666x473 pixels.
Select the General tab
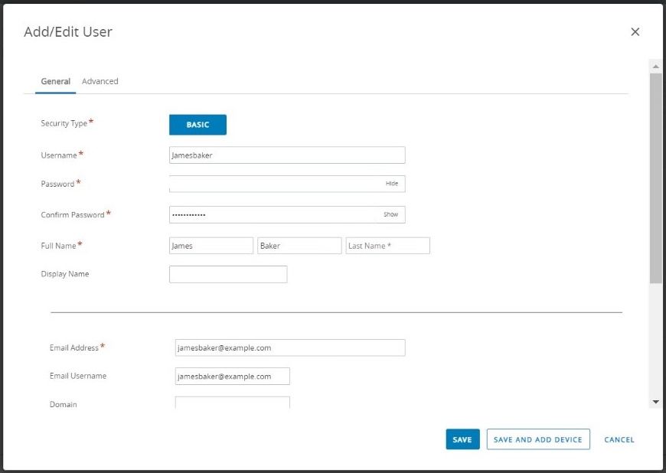coord(54,81)
